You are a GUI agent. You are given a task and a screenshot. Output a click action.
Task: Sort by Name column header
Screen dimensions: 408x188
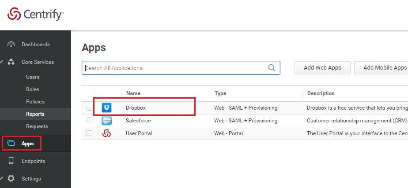[x=133, y=93]
